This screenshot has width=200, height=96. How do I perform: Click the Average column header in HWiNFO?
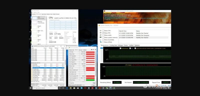point(63,48)
